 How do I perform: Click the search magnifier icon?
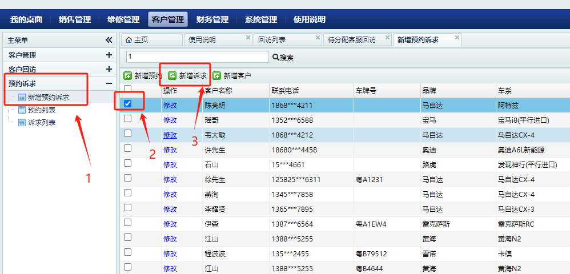click(x=275, y=57)
